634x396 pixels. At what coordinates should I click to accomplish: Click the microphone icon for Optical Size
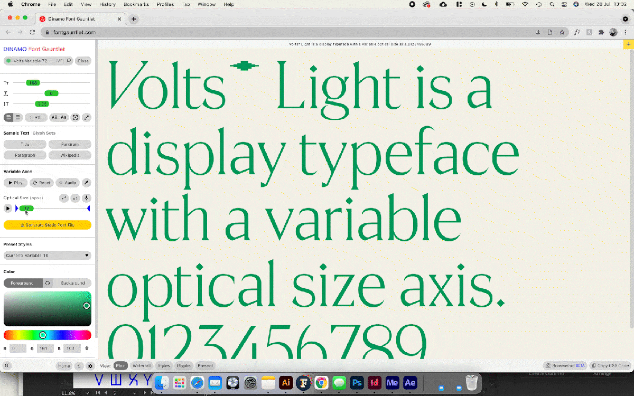tap(87, 198)
